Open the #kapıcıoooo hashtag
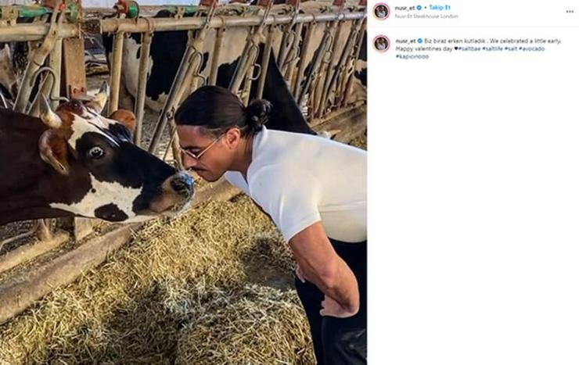The height and width of the screenshot is (365, 579). coord(412,57)
